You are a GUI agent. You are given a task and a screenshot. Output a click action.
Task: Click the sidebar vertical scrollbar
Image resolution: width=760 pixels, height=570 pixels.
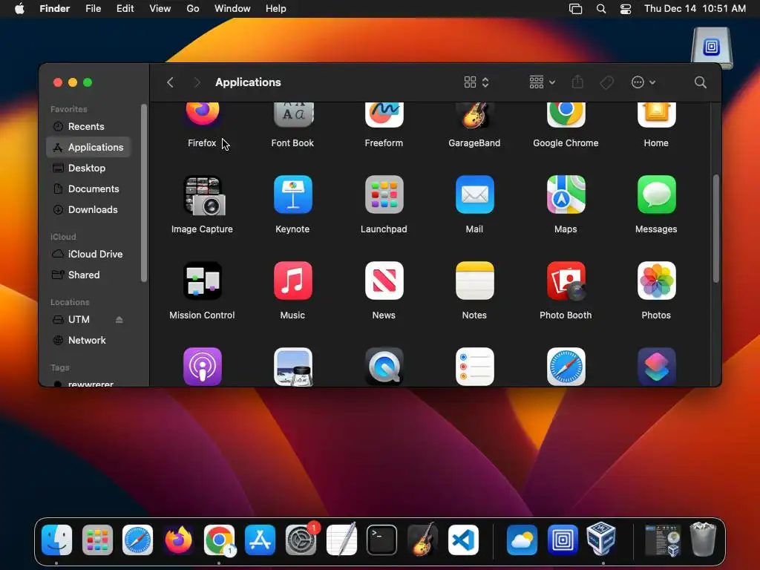pyautogui.click(x=143, y=193)
